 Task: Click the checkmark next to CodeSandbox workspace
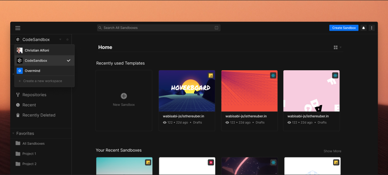pos(69,61)
